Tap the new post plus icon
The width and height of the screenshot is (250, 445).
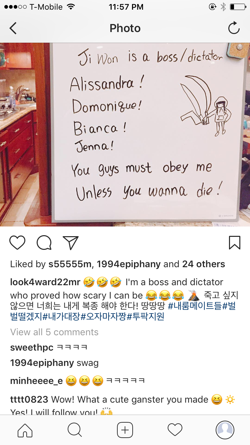(125, 430)
